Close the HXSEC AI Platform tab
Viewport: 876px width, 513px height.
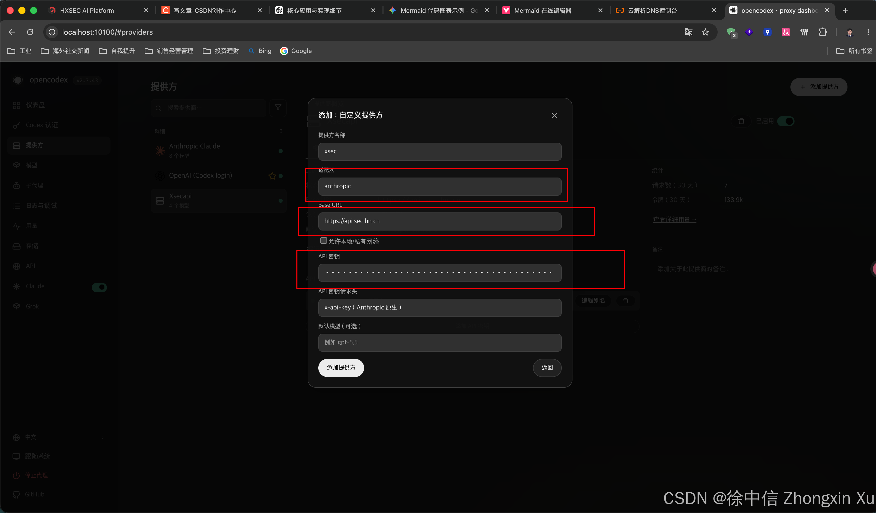[146, 10]
